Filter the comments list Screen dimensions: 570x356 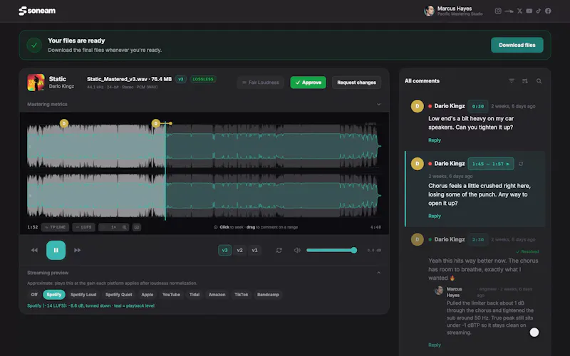click(x=512, y=80)
